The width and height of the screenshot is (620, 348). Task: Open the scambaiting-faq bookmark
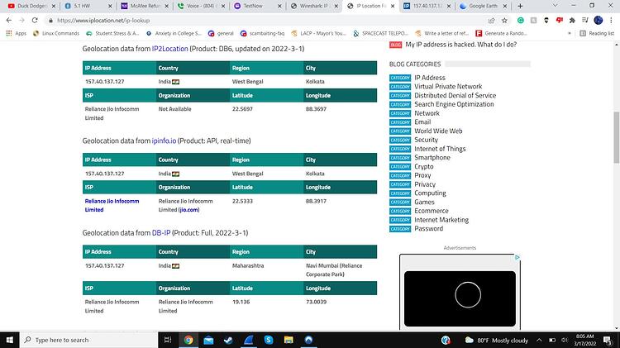[263, 33]
